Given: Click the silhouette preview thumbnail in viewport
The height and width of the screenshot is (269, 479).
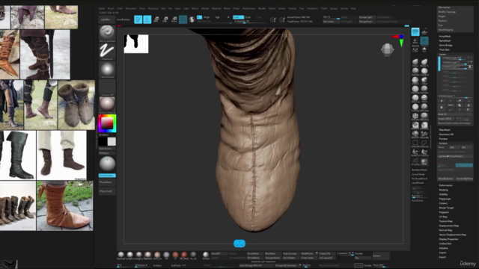Looking at the screenshot, I should [x=136, y=44].
